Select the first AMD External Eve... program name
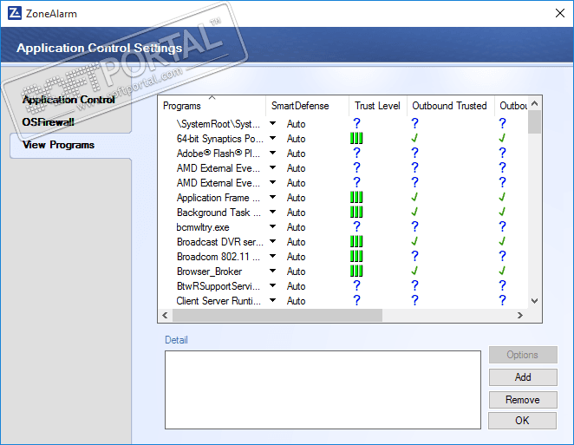574x445 pixels. 219,168
